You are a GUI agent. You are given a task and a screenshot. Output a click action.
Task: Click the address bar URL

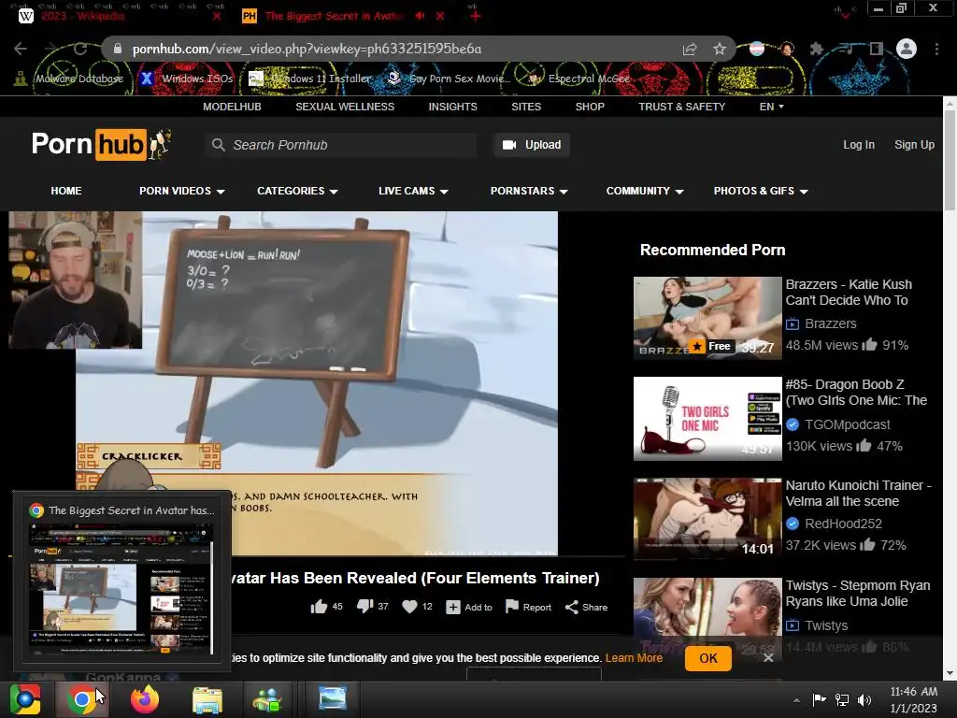point(307,49)
